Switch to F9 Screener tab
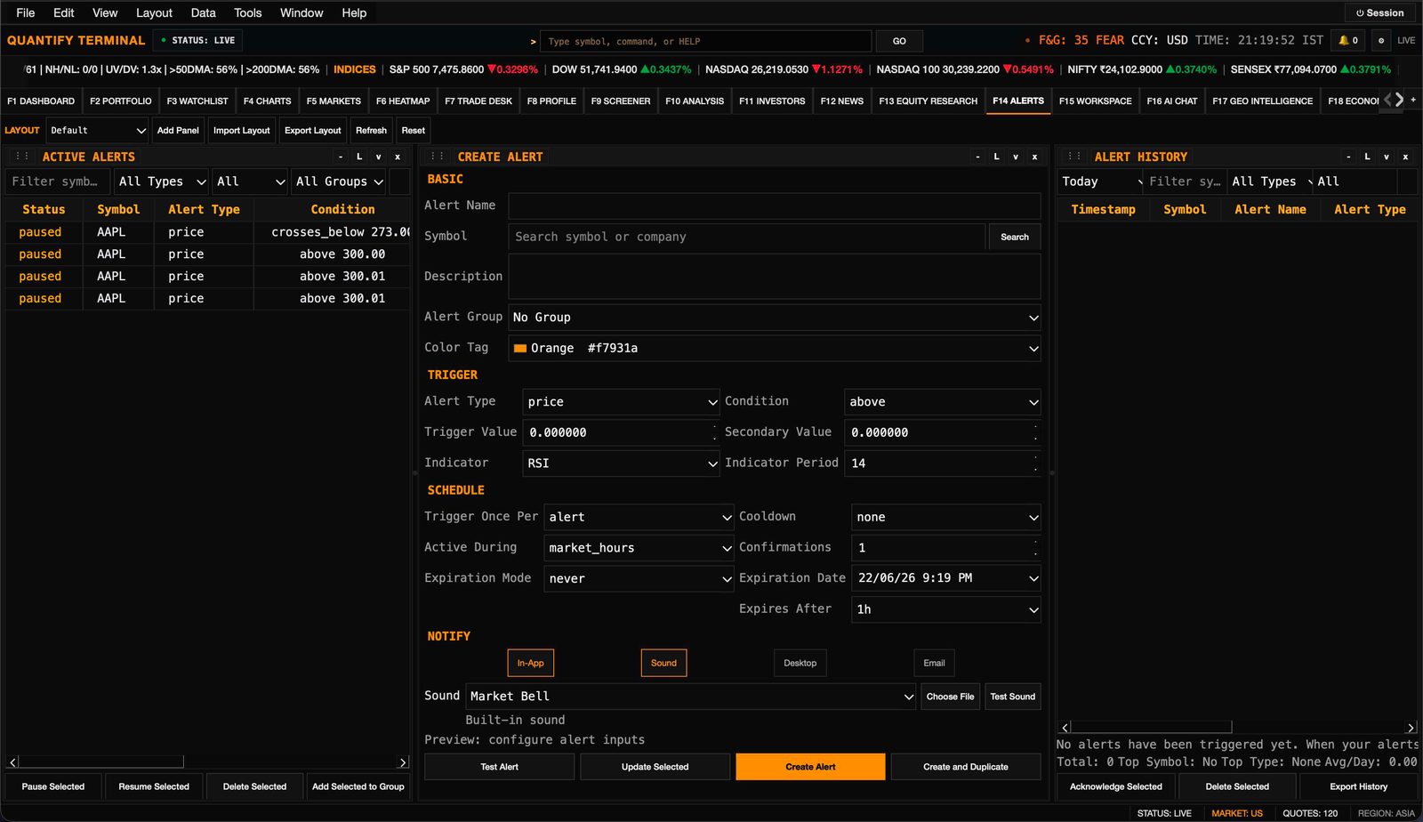Viewport: 1423px width, 822px height. 621,101
